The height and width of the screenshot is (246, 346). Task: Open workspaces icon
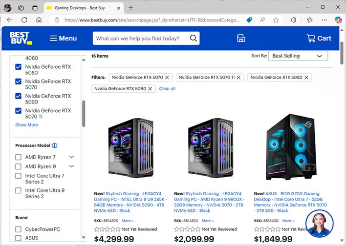point(21,8)
